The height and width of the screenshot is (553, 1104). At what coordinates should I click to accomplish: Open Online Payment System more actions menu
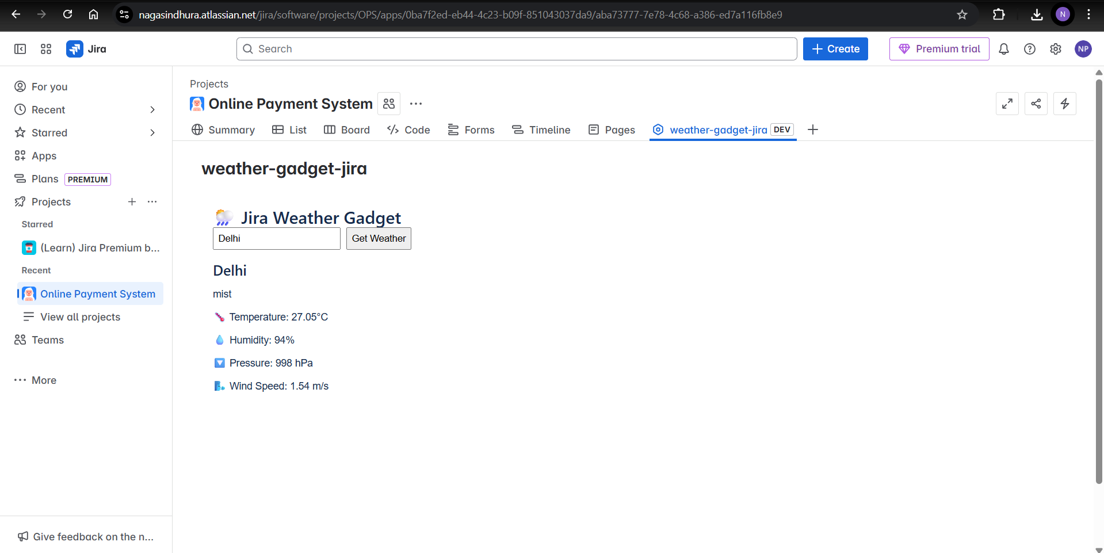(x=416, y=104)
